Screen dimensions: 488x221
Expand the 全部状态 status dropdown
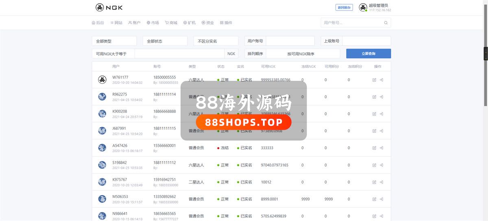[165, 41]
